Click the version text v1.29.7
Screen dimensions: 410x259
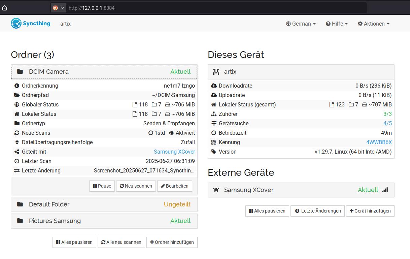coord(353,152)
